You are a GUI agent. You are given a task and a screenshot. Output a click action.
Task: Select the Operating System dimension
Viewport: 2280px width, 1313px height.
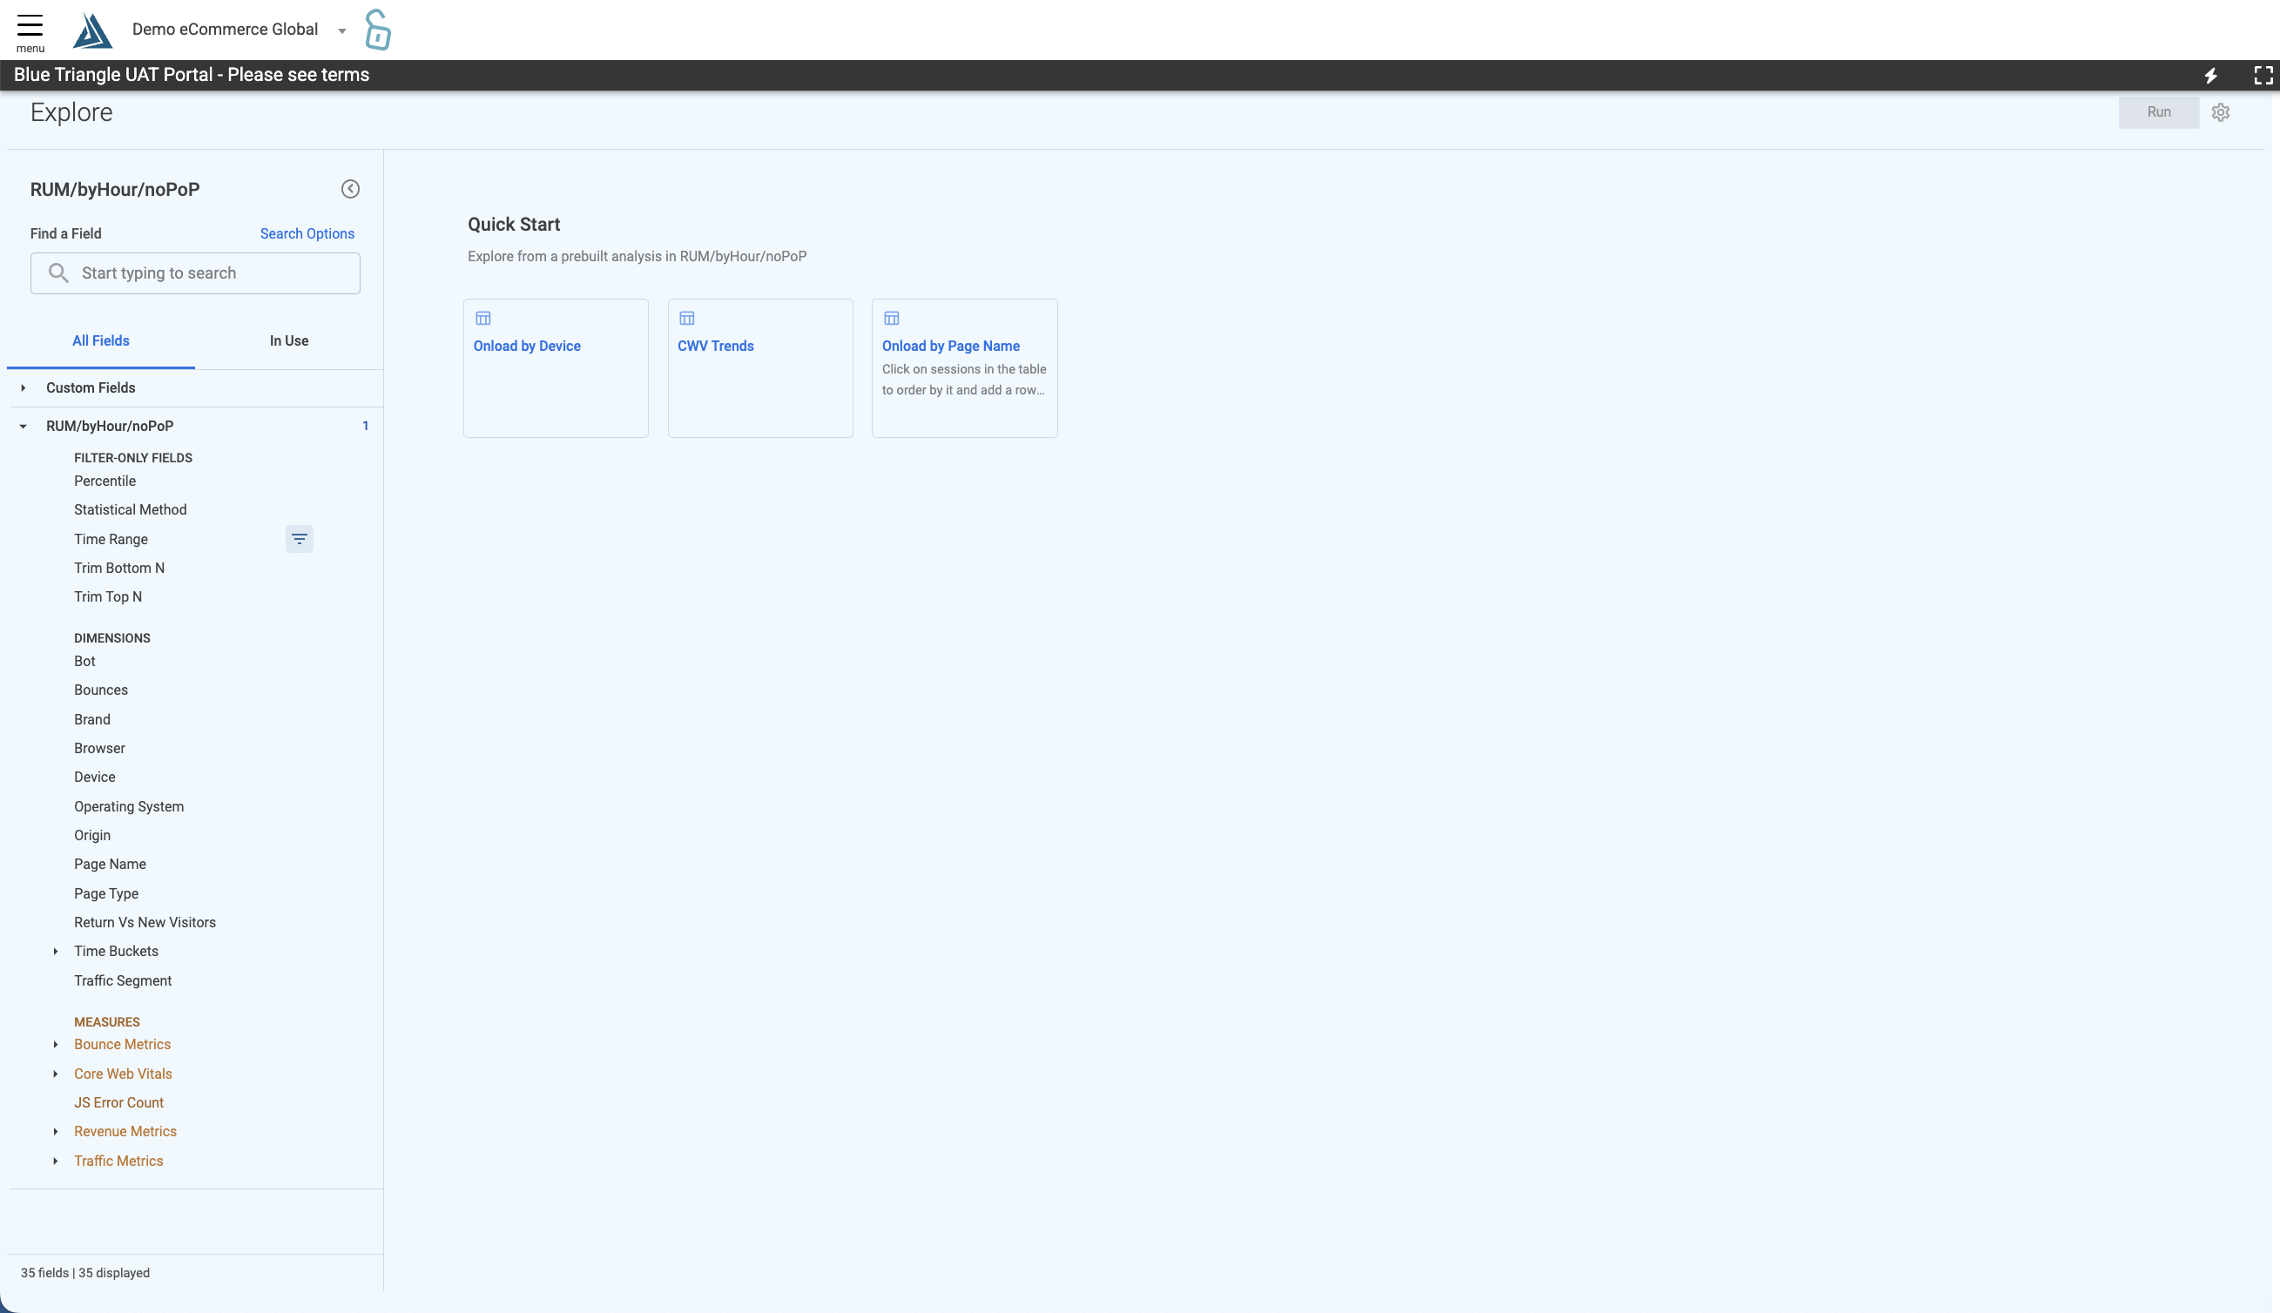point(129,806)
